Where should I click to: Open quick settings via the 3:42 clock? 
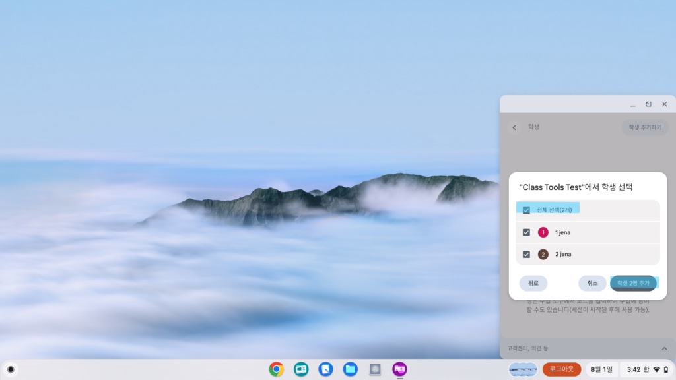[633, 369]
